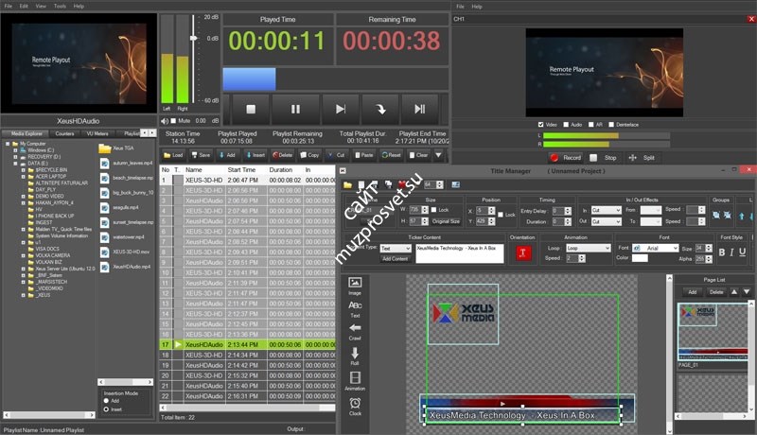Move layer up with blue arrow

pyautogui.click(x=742, y=216)
